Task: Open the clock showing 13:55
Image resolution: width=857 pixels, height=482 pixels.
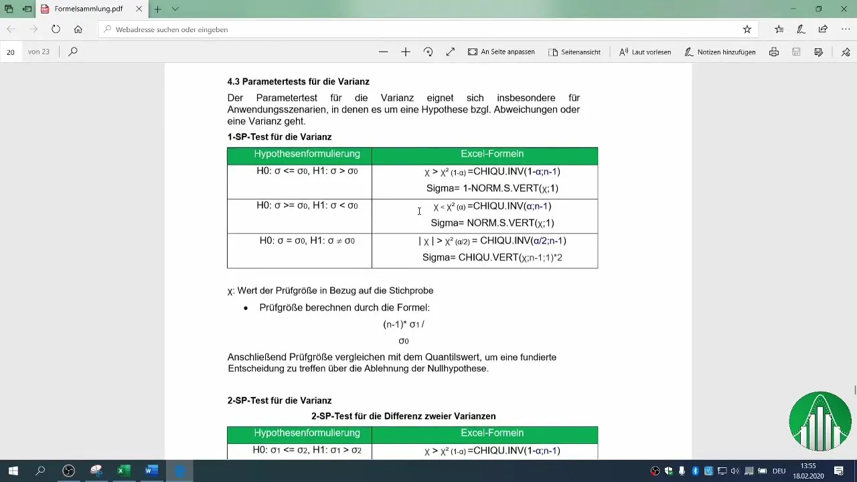Action: pos(809,471)
